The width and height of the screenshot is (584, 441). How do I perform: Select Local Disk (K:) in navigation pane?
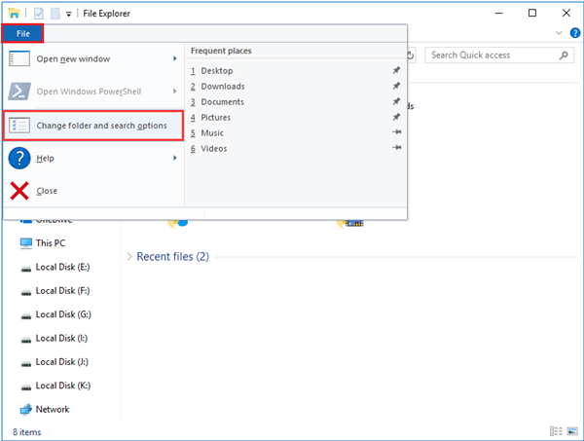63,386
